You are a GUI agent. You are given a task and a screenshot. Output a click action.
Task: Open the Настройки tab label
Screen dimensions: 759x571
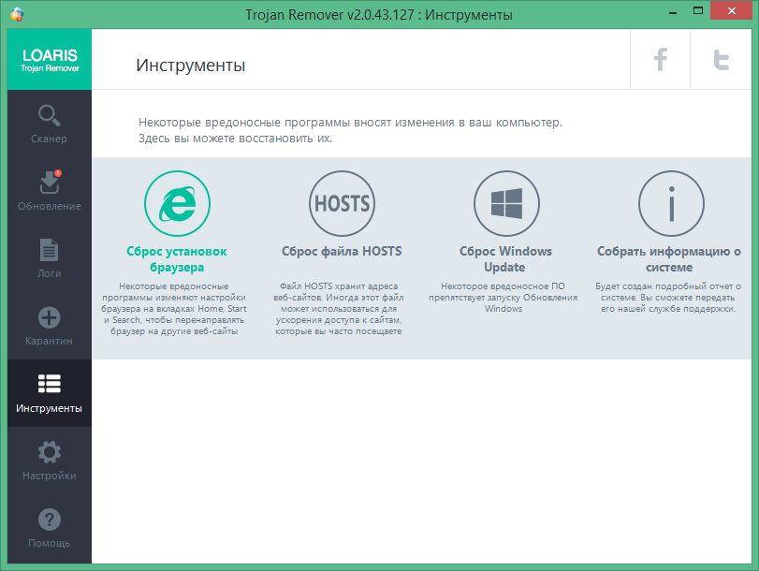[50, 476]
